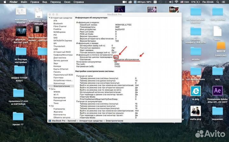This screenshot has height=142, width=229.
Task: Open the volume control in the menu bar
Action: click(x=171, y=2)
